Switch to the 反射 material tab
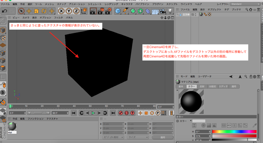The height and width of the screenshot is (143, 263). (202, 86)
